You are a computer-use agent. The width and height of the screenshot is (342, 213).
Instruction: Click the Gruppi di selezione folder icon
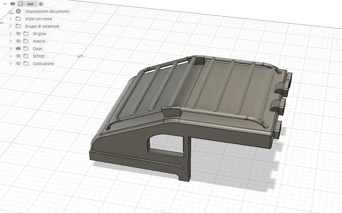point(18,26)
